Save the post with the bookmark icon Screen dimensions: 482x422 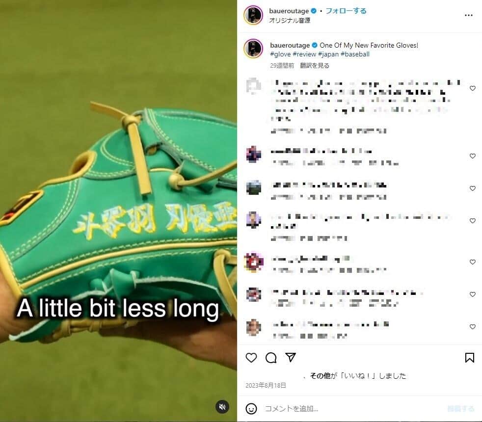(469, 357)
